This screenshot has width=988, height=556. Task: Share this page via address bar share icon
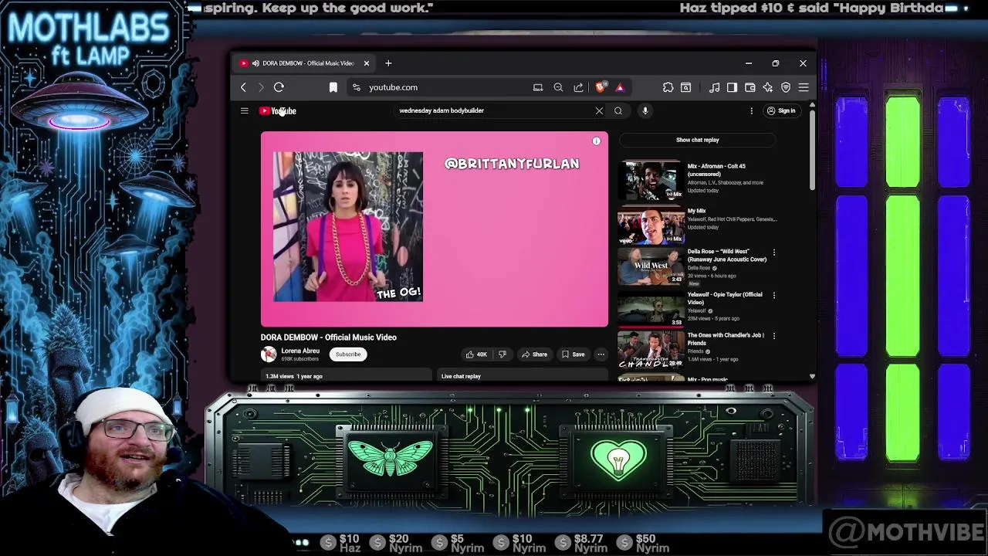point(578,87)
